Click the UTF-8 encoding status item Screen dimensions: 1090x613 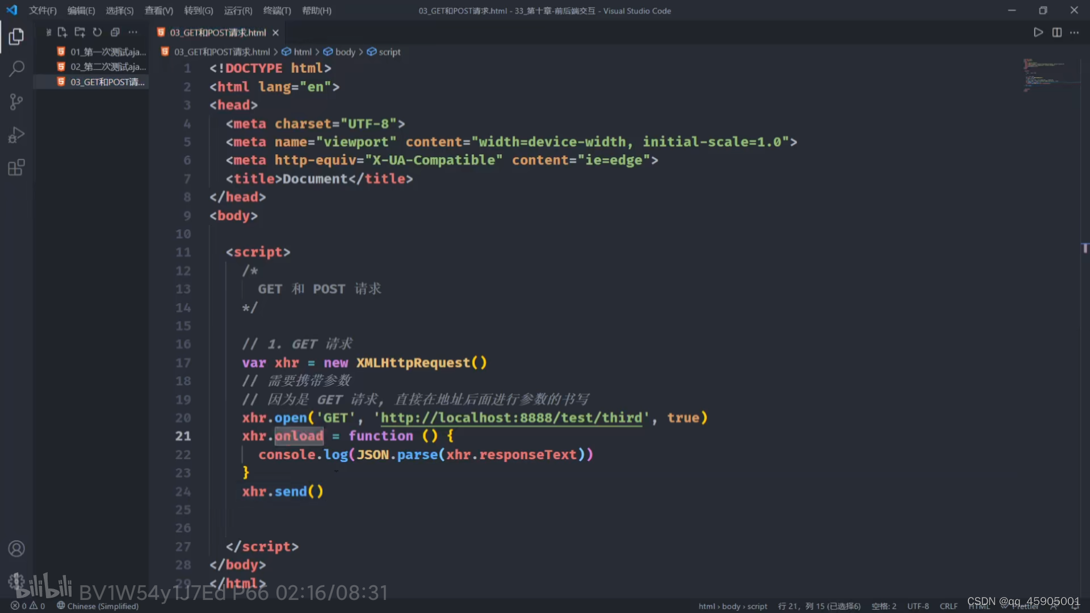click(917, 606)
